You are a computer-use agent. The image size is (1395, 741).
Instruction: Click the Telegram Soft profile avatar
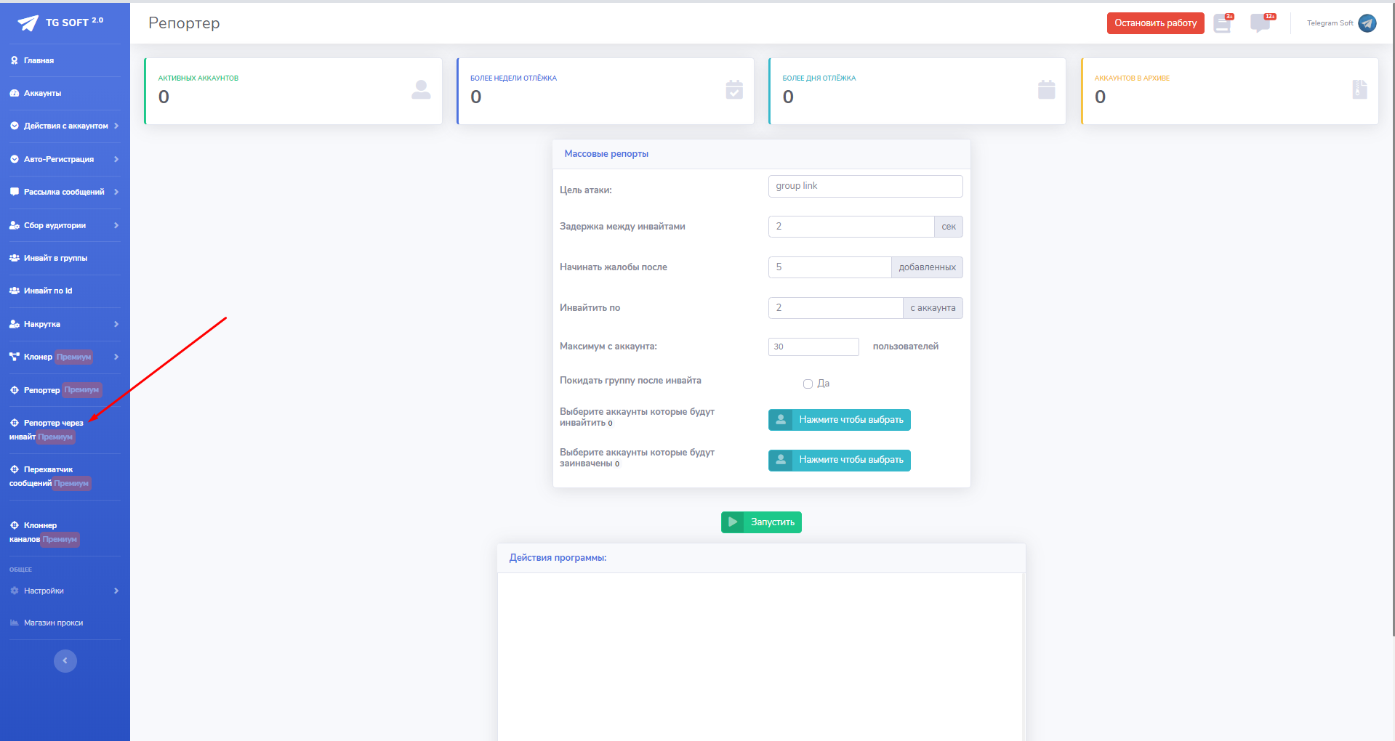(1367, 23)
